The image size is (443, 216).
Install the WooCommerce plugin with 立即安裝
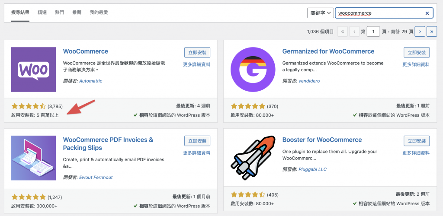[x=197, y=52]
